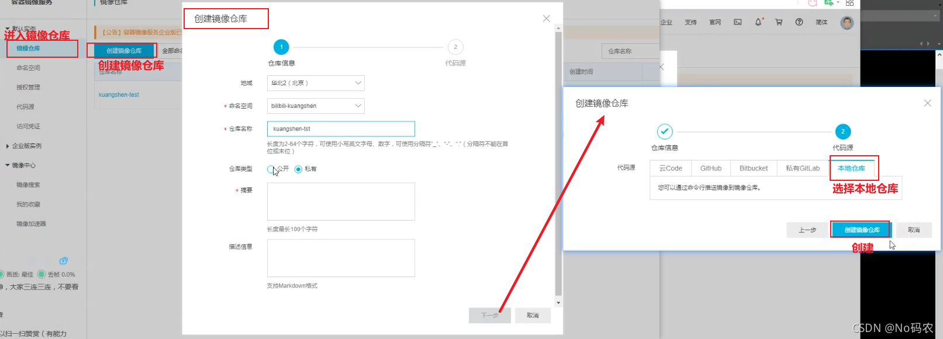Open 授权管理 in the sidebar

pos(29,88)
